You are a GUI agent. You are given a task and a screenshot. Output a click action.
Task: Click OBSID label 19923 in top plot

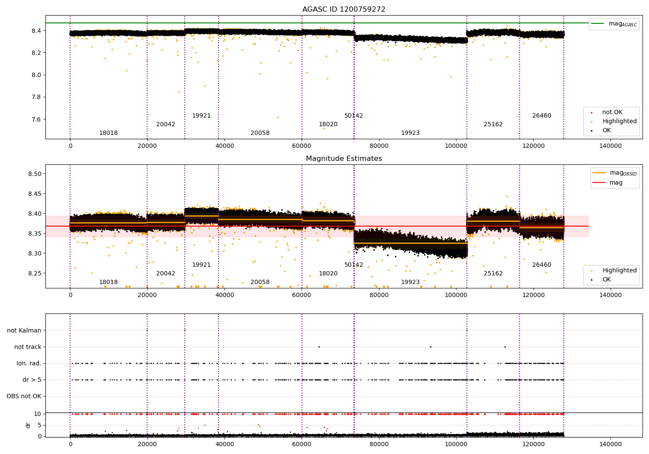click(410, 133)
